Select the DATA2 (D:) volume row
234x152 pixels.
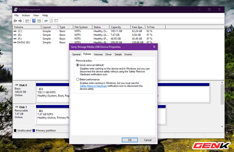pos(24,42)
